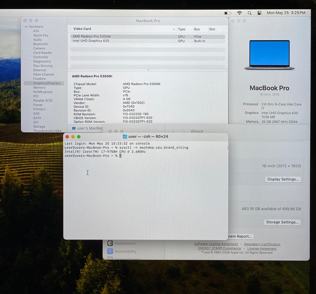Select Diagnostics in the sidebar
316x294 pixels.
coord(42,61)
